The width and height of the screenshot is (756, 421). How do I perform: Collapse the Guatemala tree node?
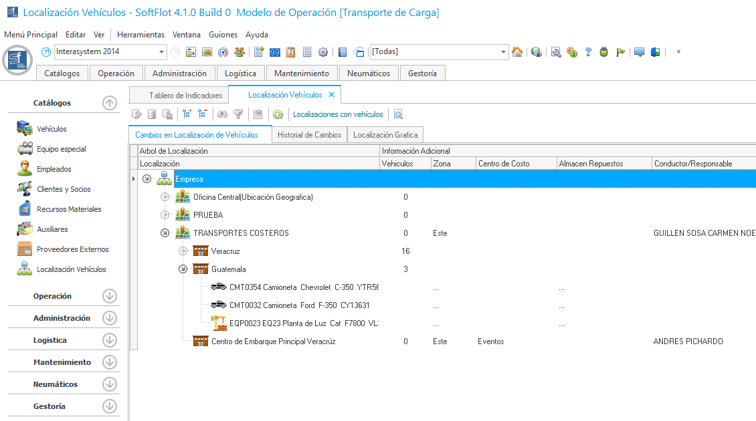point(183,269)
